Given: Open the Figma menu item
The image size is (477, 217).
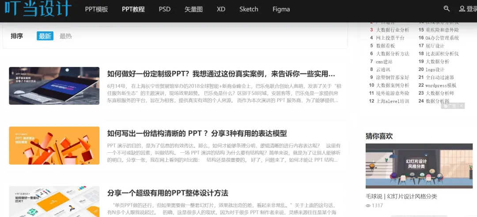Looking at the screenshot, I should pyautogui.click(x=281, y=9).
